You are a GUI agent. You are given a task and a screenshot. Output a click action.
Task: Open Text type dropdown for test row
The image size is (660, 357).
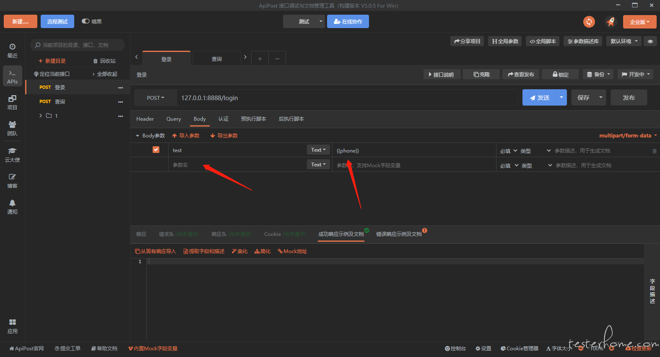point(318,150)
